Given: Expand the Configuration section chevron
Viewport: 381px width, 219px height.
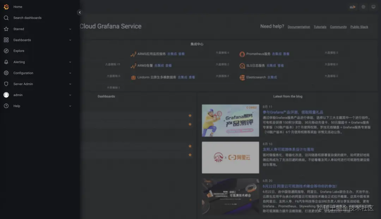Looking at the screenshot, I should 70,73.
